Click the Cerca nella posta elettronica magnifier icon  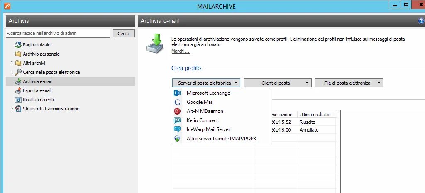point(18,72)
